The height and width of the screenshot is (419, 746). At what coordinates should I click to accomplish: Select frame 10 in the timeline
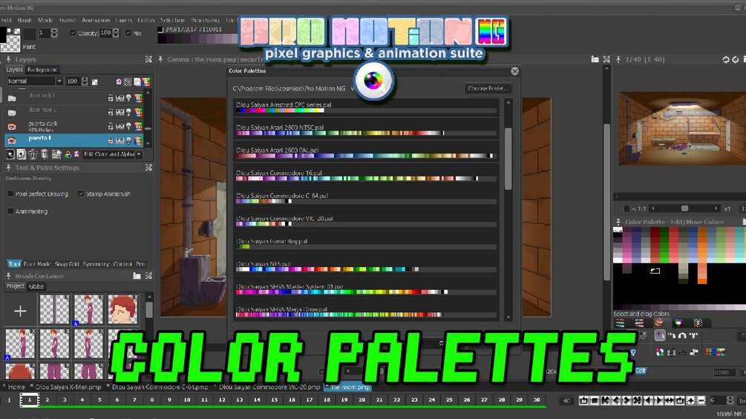[x=187, y=400]
